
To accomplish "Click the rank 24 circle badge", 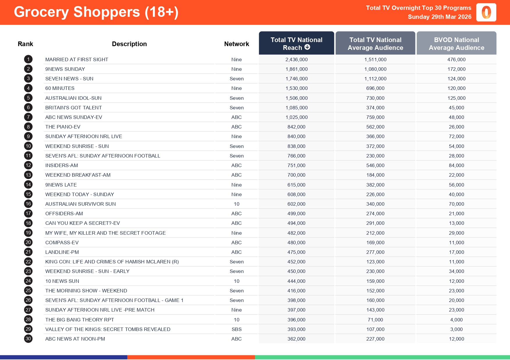I will click(28, 281).
